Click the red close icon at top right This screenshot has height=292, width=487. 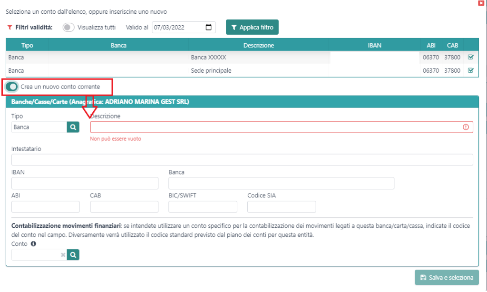click(481, 3)
